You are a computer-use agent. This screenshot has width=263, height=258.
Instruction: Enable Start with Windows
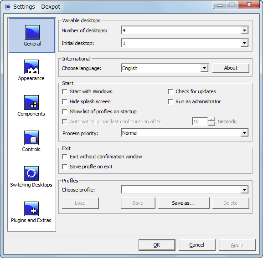tap(65, 91)
